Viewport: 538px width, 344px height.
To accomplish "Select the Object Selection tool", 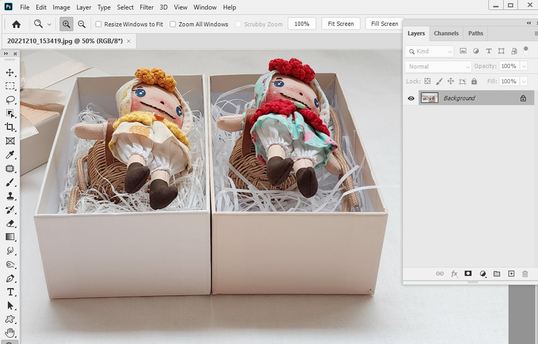I will [x=10, y=113].
